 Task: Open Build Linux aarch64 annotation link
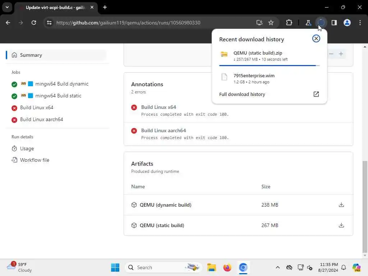164,130
